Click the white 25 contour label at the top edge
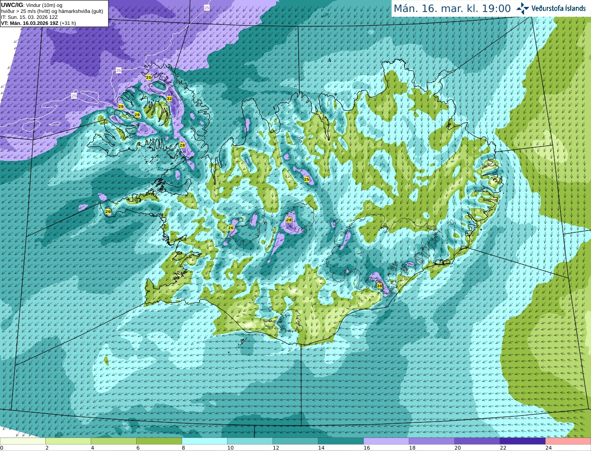This screenshot has width=591, height=451. [207, 7]
